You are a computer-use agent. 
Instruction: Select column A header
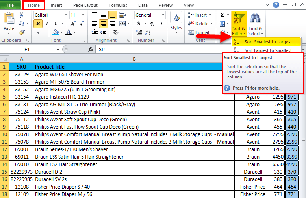click(22, 59)
